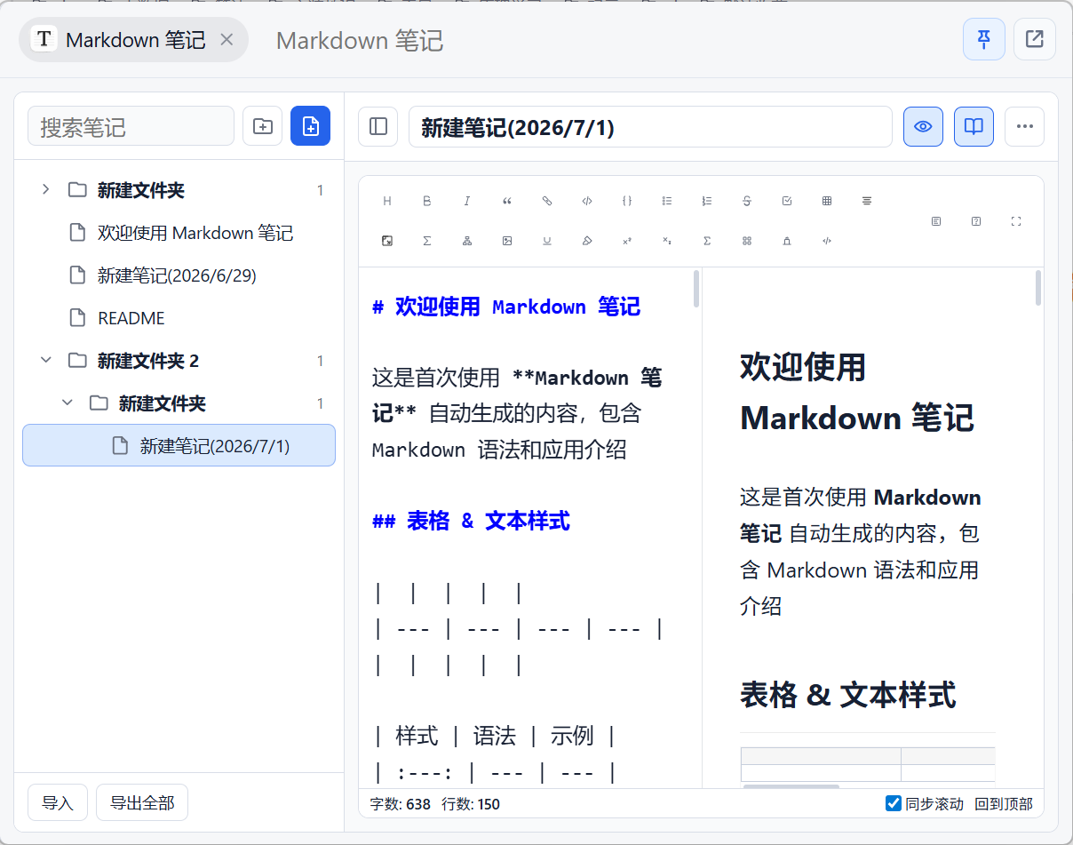This screenshot has width=1073, height=845.
Task: Create a new folder with the folder-plus icon
Action: click(263, 126)
